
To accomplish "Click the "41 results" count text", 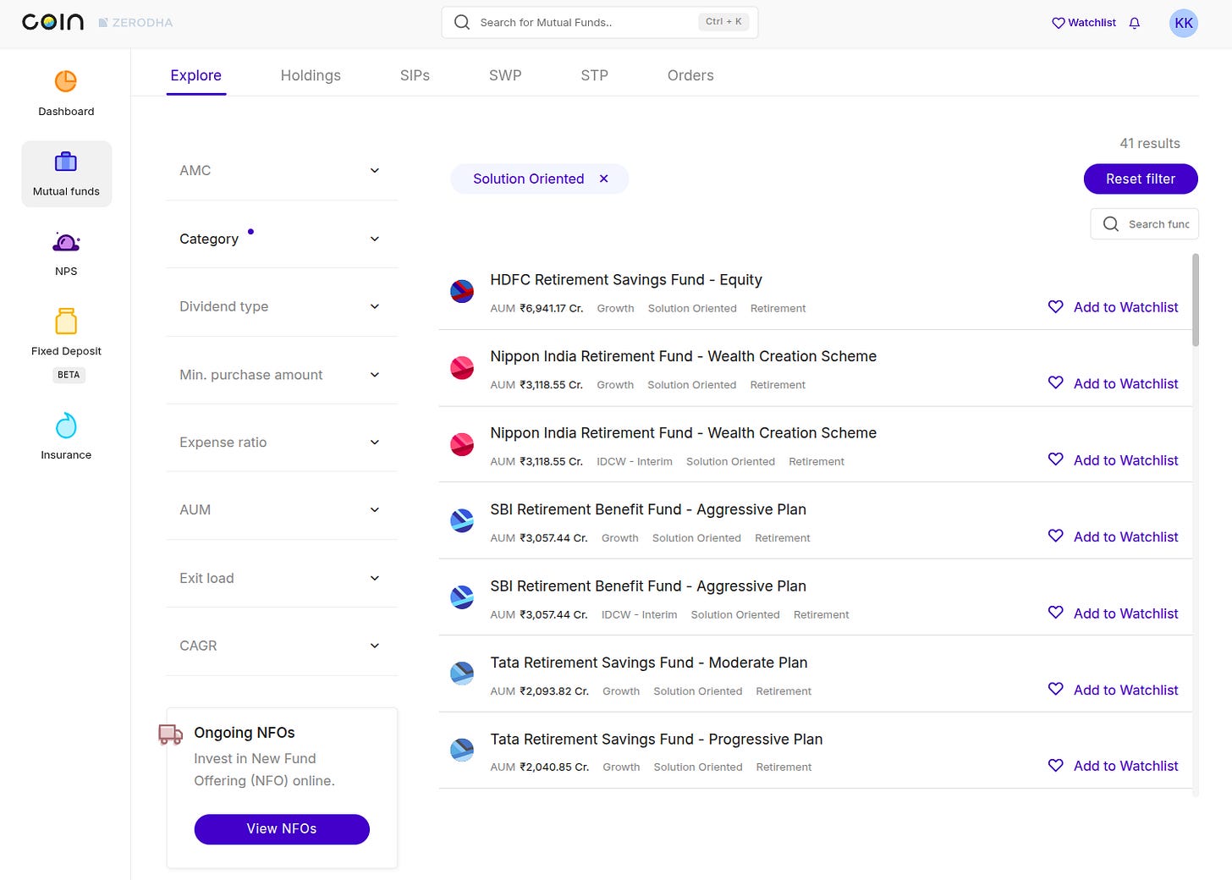I will 1150,144.
